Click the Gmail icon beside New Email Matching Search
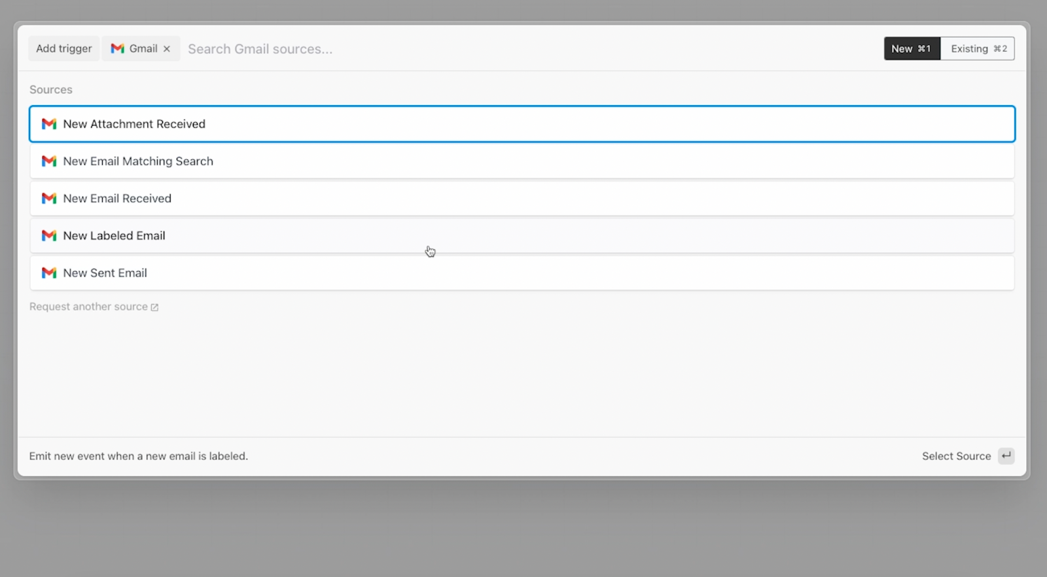Screen dimensions: 1047x577 [49, 161]
